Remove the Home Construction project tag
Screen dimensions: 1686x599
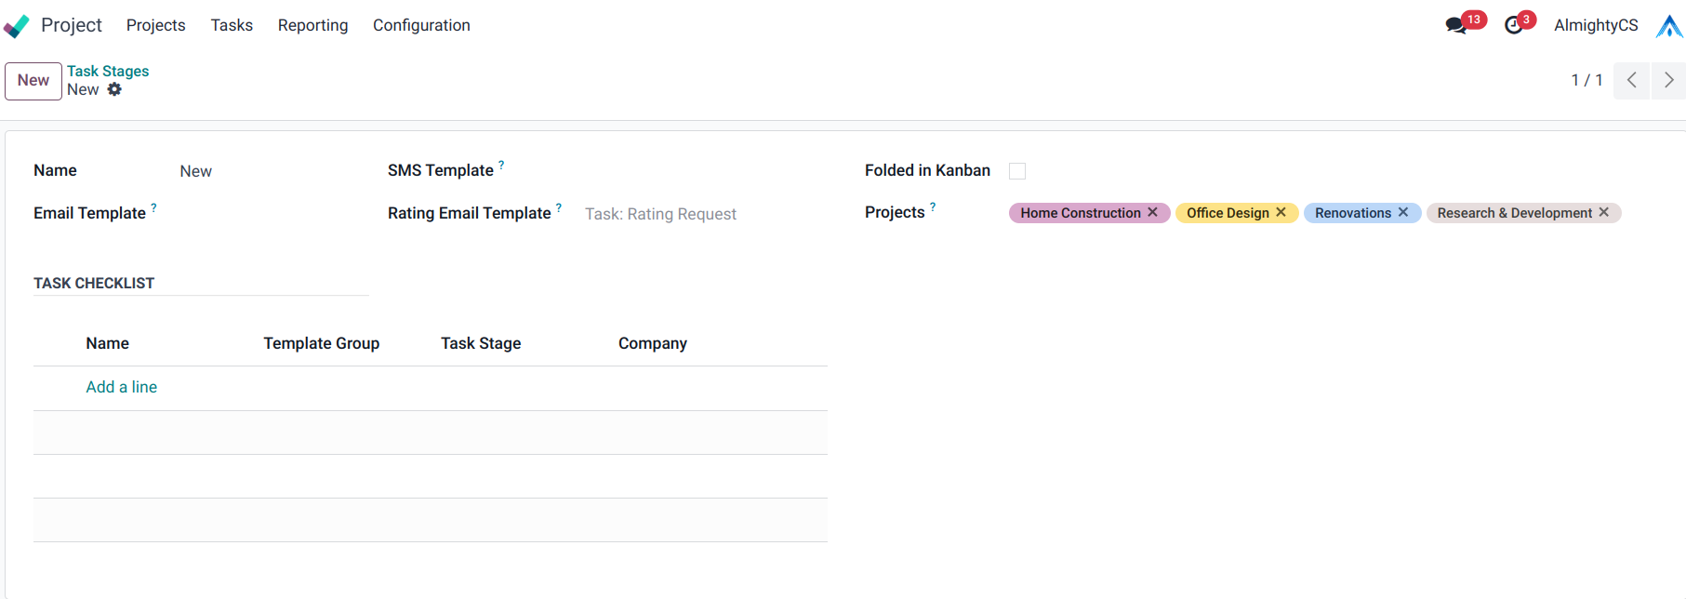pos(1153,212)
